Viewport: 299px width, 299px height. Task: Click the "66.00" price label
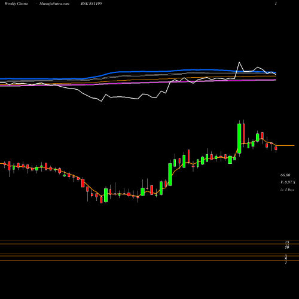[x=285, y=175]
